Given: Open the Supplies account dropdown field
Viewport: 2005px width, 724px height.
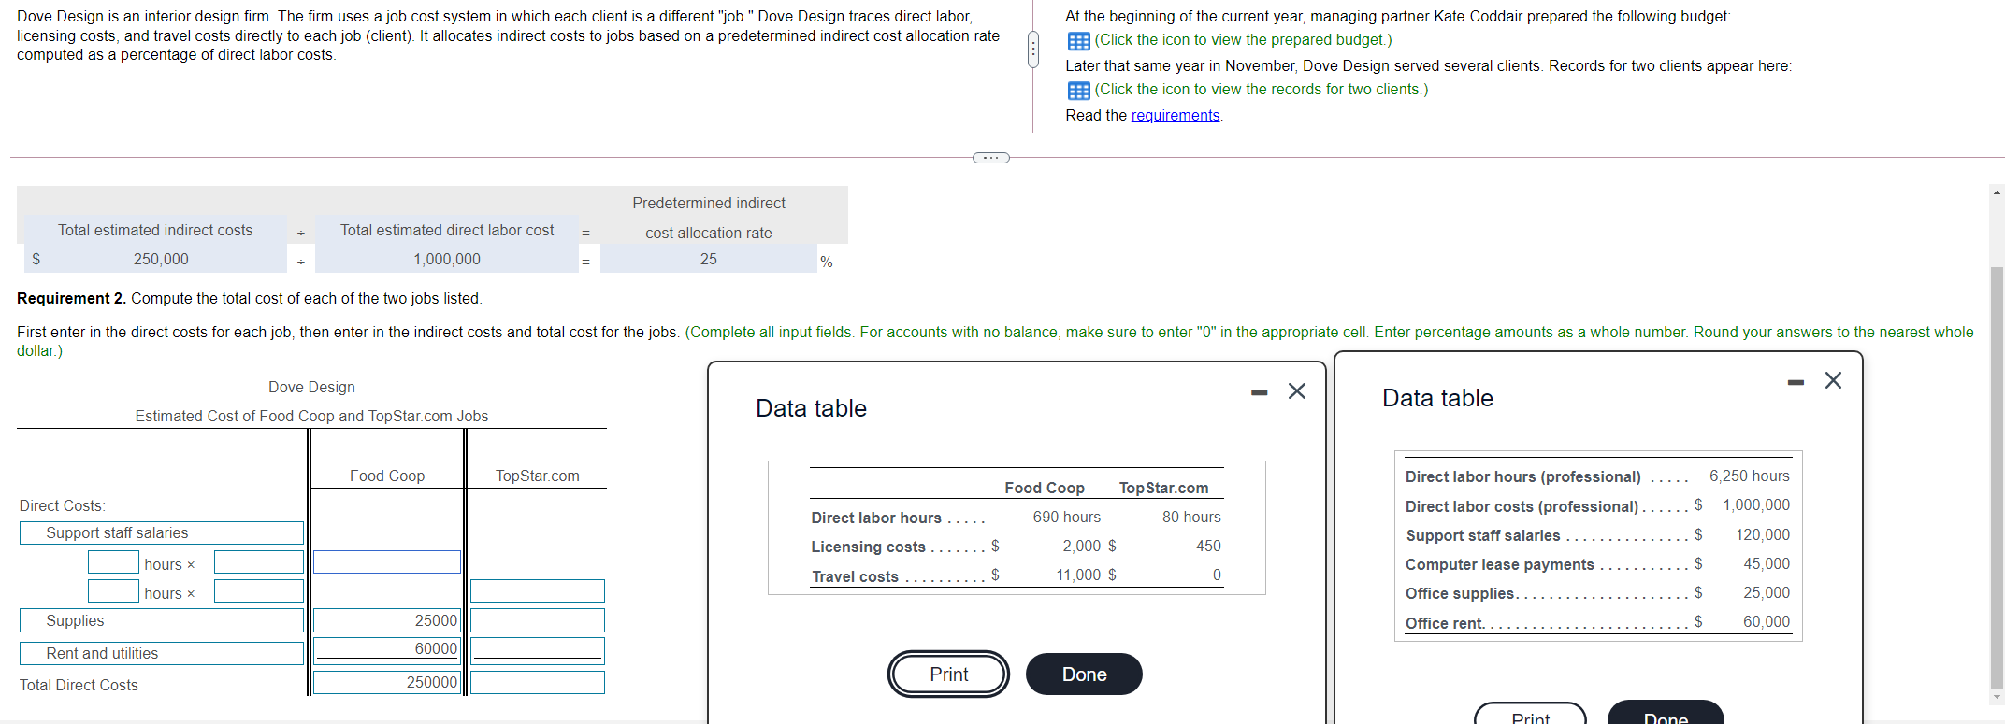Looking at the screenshot, I should (x=162, y=621).
